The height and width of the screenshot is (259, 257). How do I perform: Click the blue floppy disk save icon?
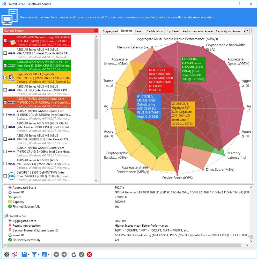24,254
